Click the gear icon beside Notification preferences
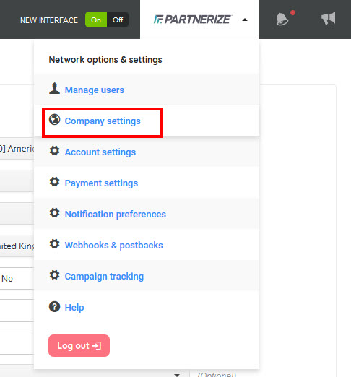This screenshot has width=351, height=377. pyautogui.click(x=55, y=213)
